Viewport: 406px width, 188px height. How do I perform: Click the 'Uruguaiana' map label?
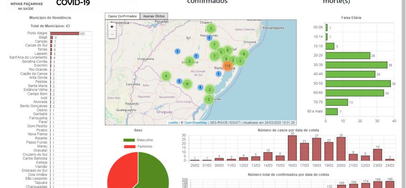coord(146,59)
